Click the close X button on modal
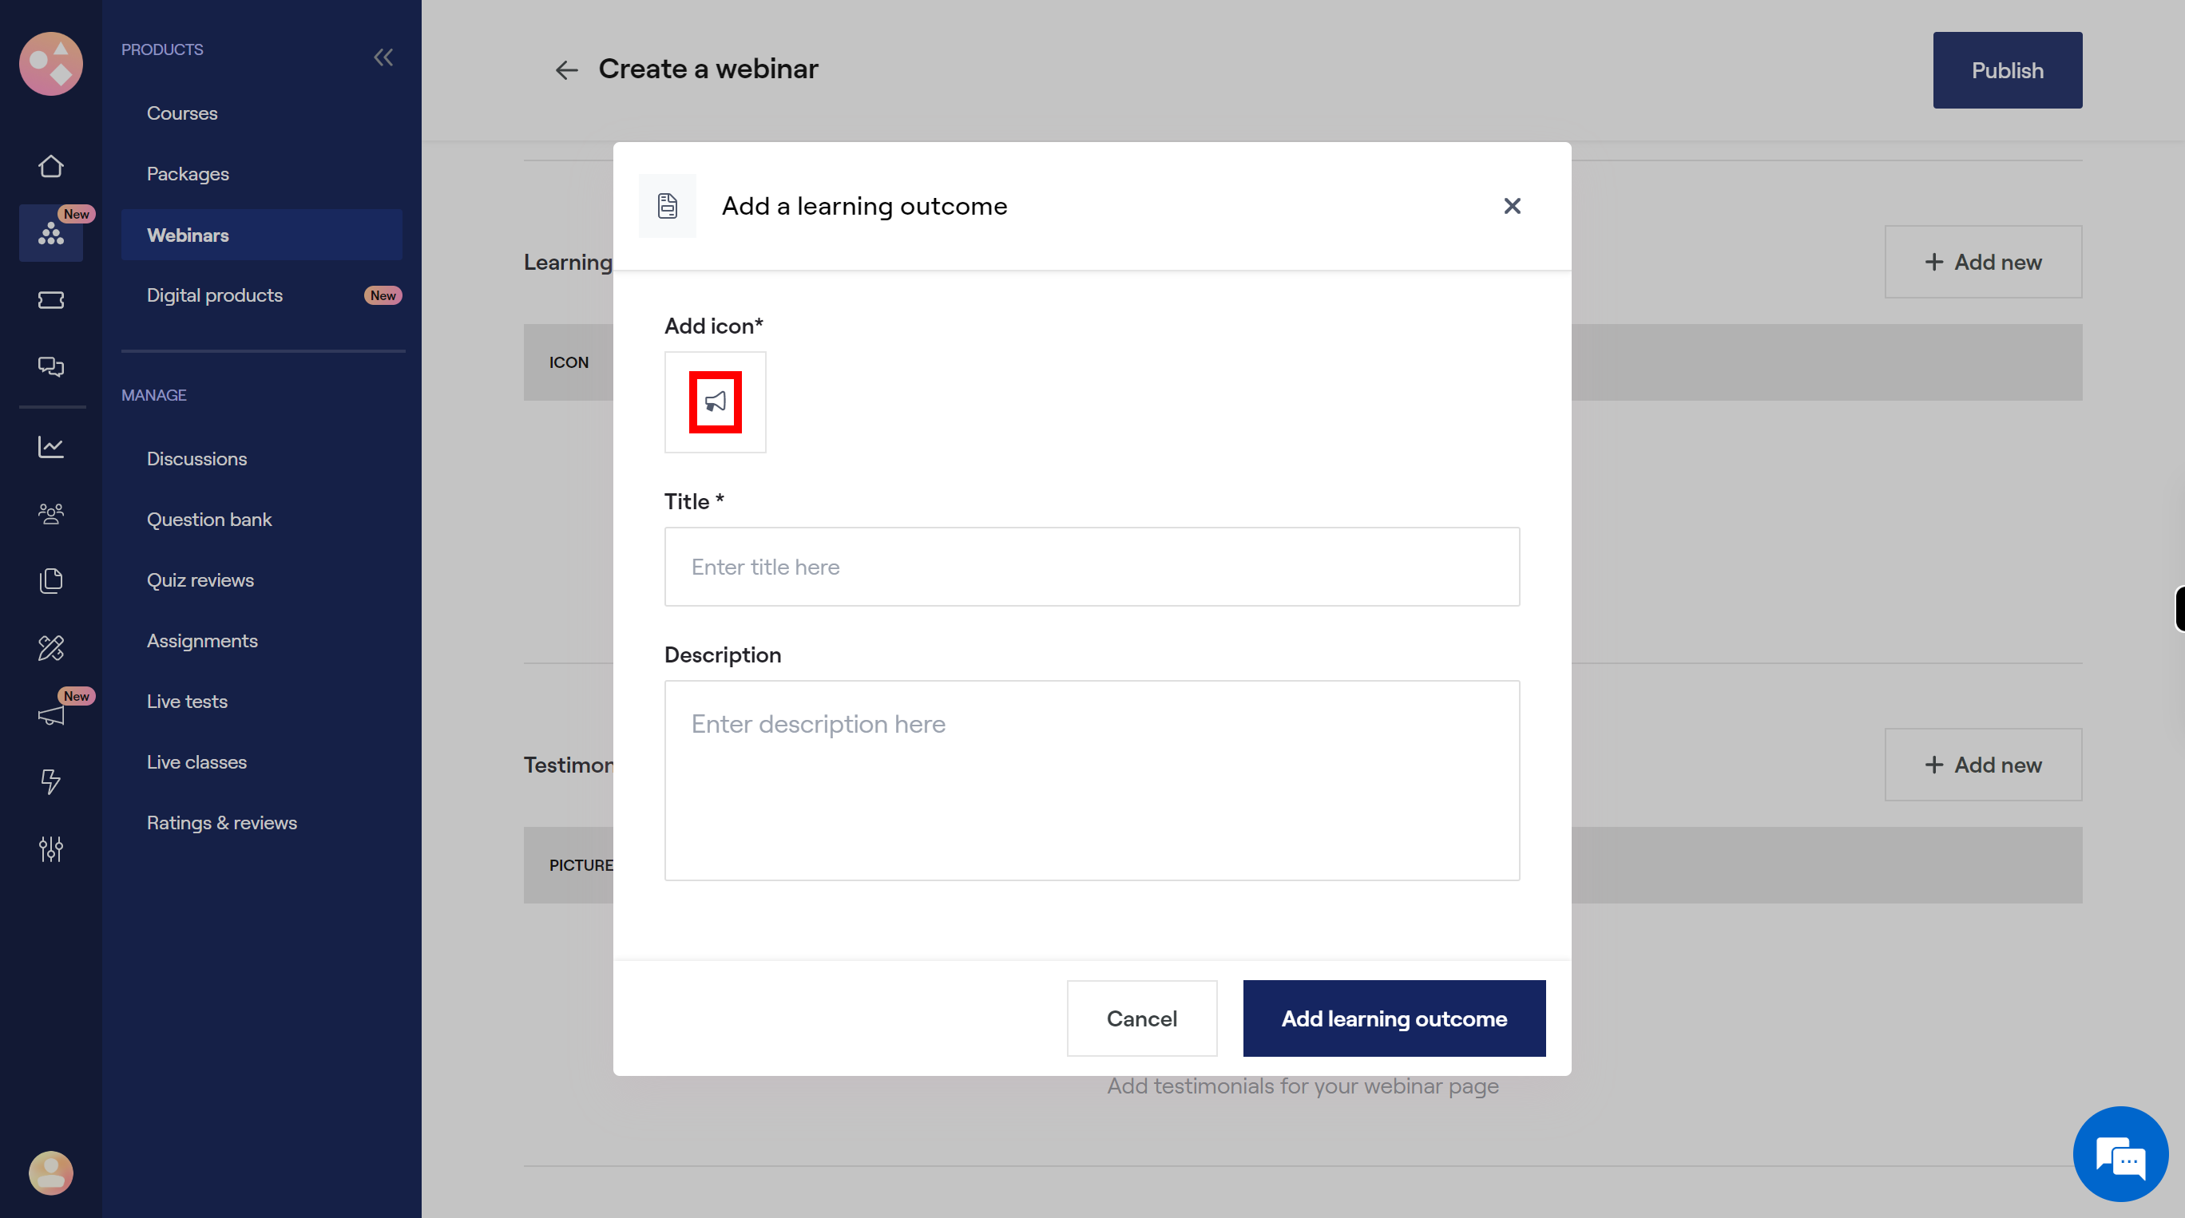Viewport: 2185px width, 1218px height. (x=1513, y=205)
